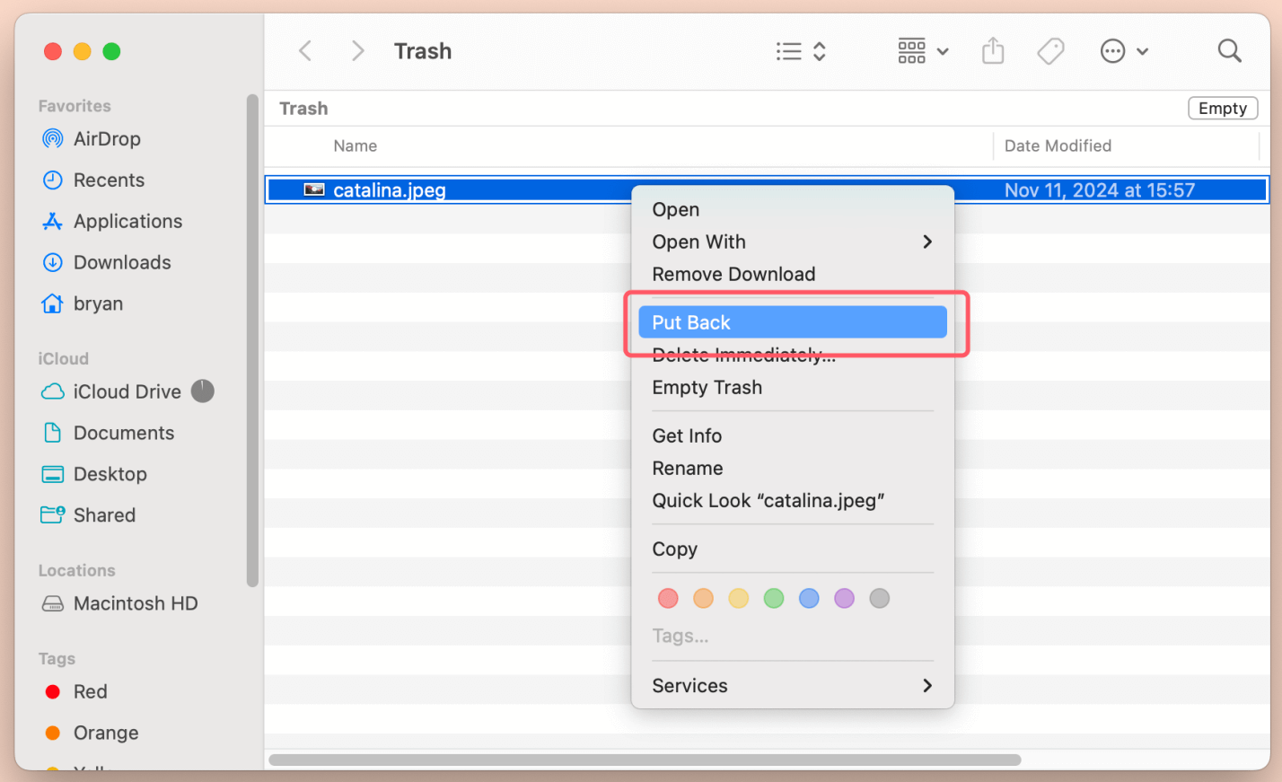Click the Locations section heading
Viewport: 1282px width, 782px height.
[76, 571]
